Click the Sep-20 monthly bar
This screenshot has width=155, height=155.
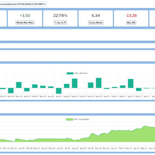(x=75, y=83)
